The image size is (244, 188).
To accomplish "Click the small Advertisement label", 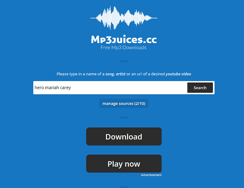I will [x=151, y=175].
